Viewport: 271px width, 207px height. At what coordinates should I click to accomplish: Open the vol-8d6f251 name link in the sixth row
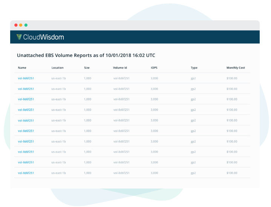(26, 131)
